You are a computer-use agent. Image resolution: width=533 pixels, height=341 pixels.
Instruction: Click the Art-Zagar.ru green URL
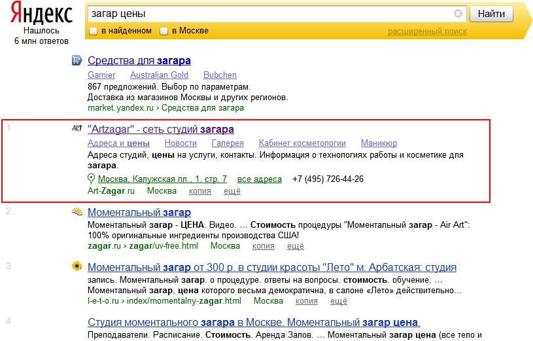(x=111, y=191)
